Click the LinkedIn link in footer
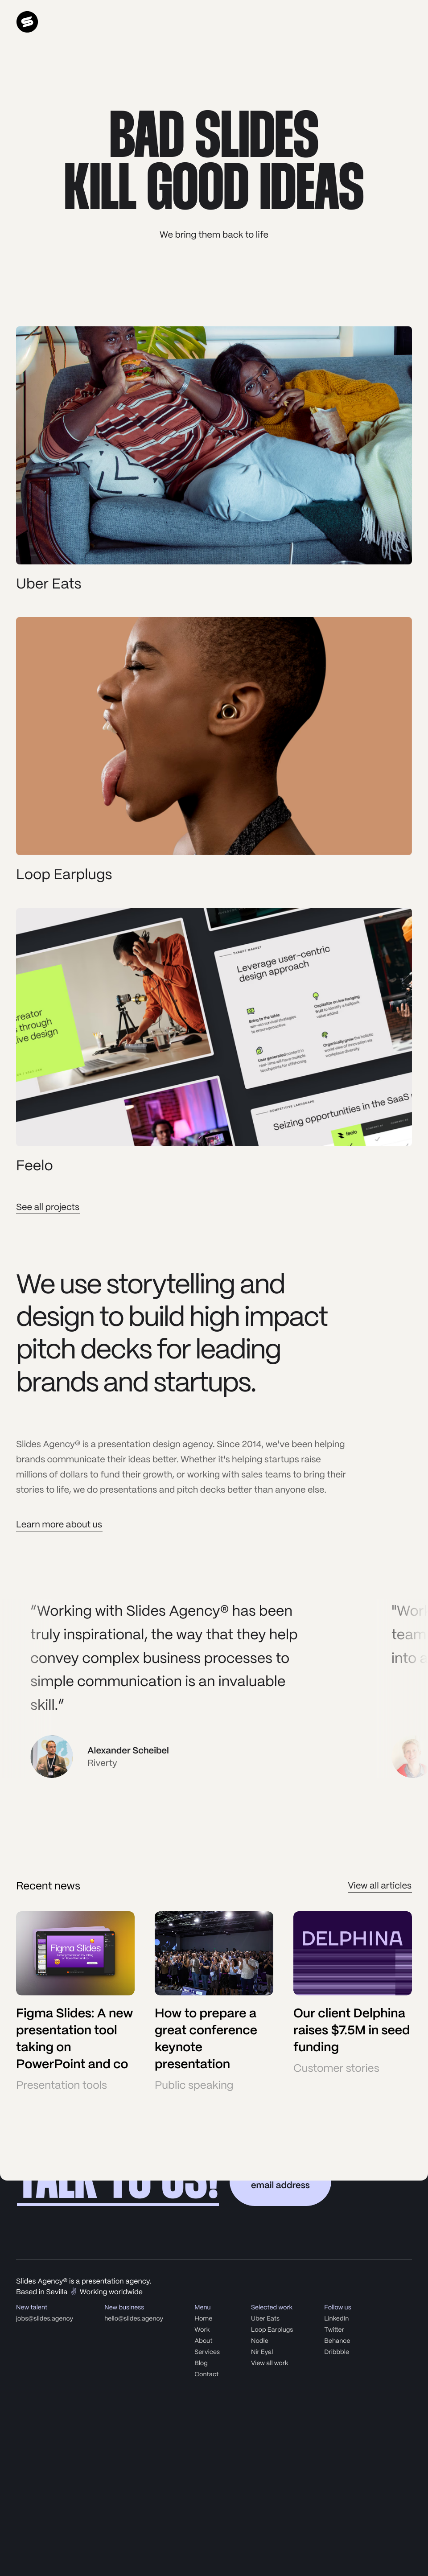Viewport: 428px width, 2576px height. point(336,2318)
